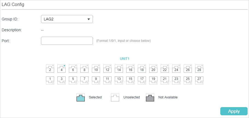Apply the LAG configuration
Image resolution: width=249 pixels, height=118 pixels.
234,111
